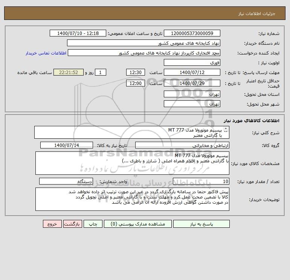The image size is (290, 280).
Task: Click the request creator name field
Action: pos(144,53)
